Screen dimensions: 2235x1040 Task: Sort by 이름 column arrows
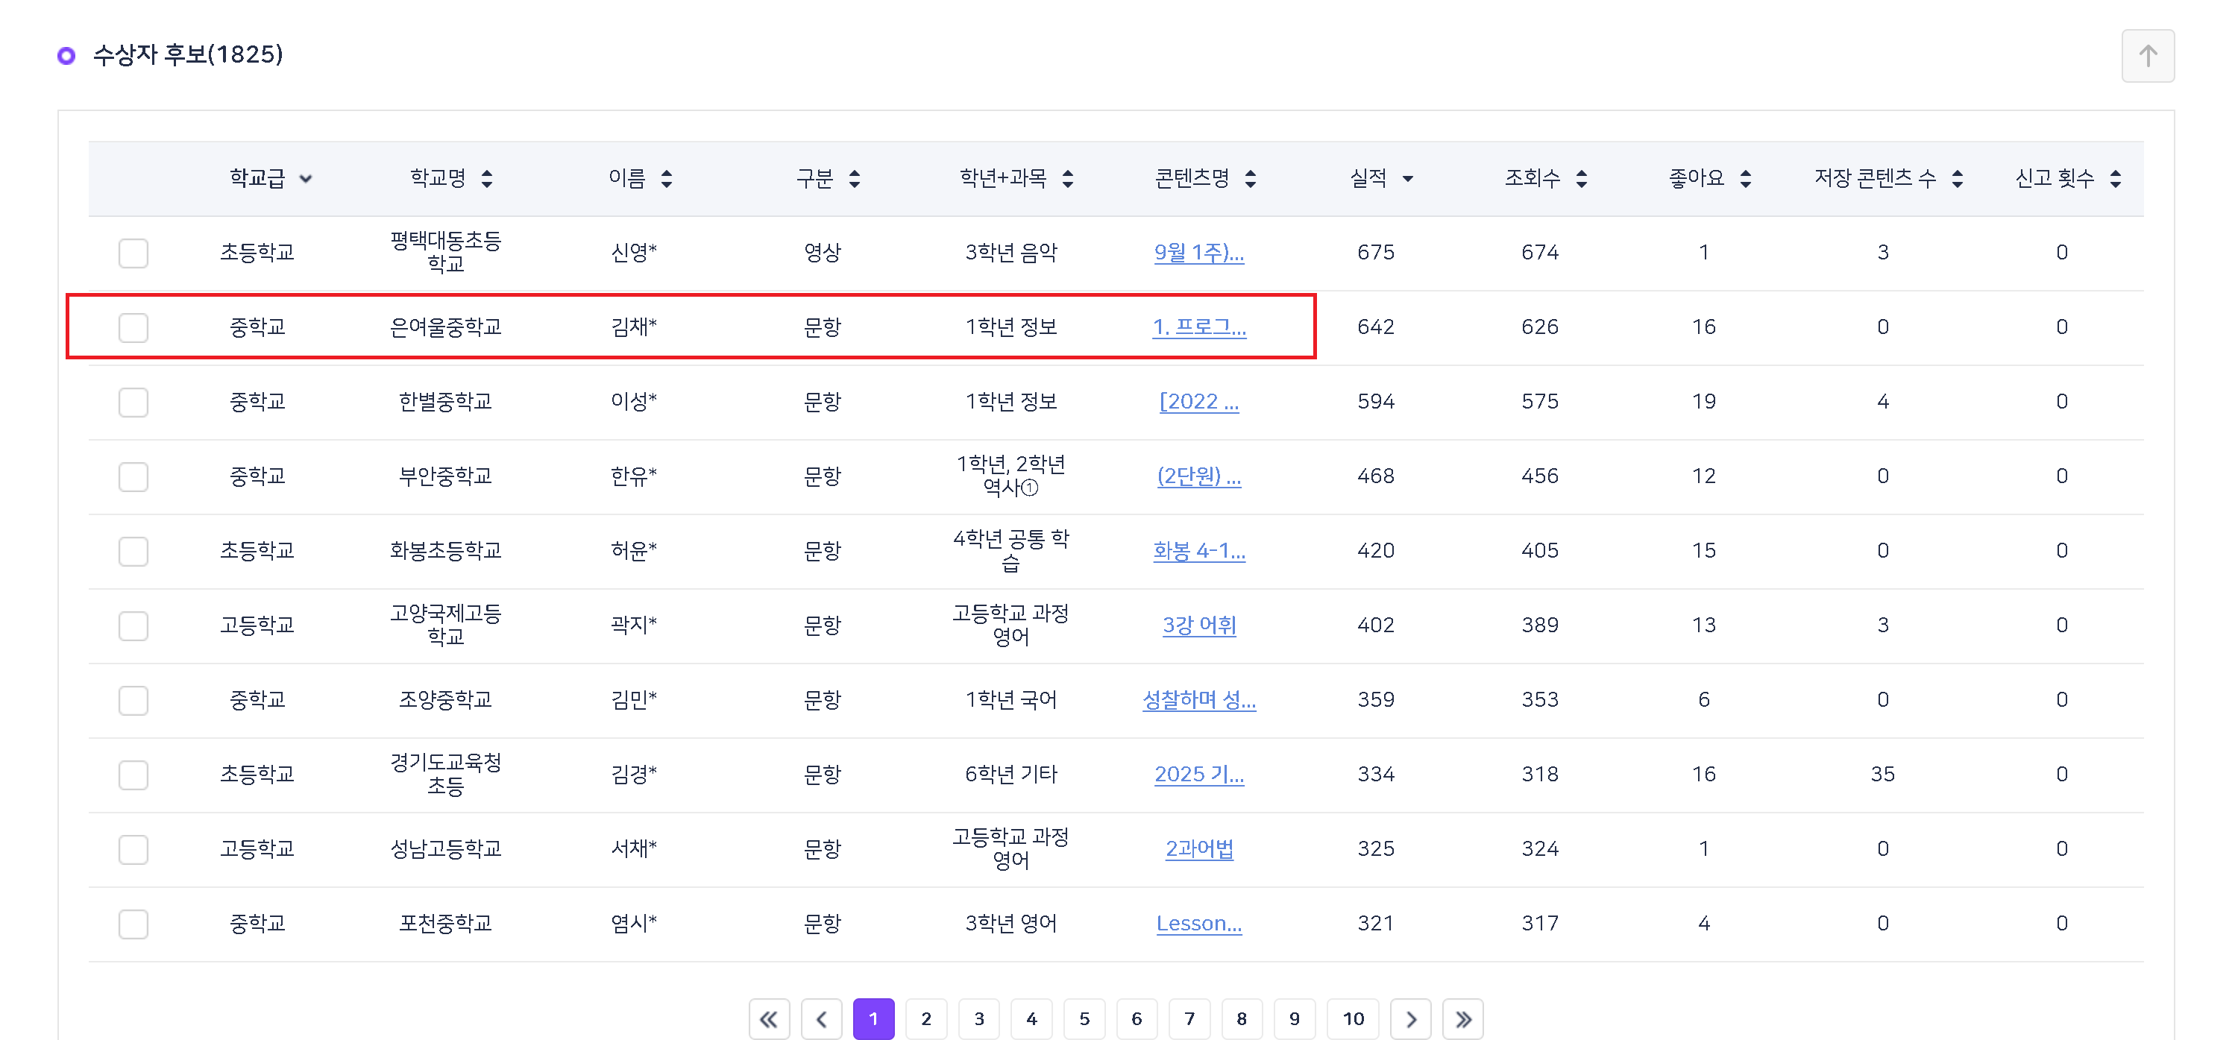pyautogui.click(x=667, y=179)
